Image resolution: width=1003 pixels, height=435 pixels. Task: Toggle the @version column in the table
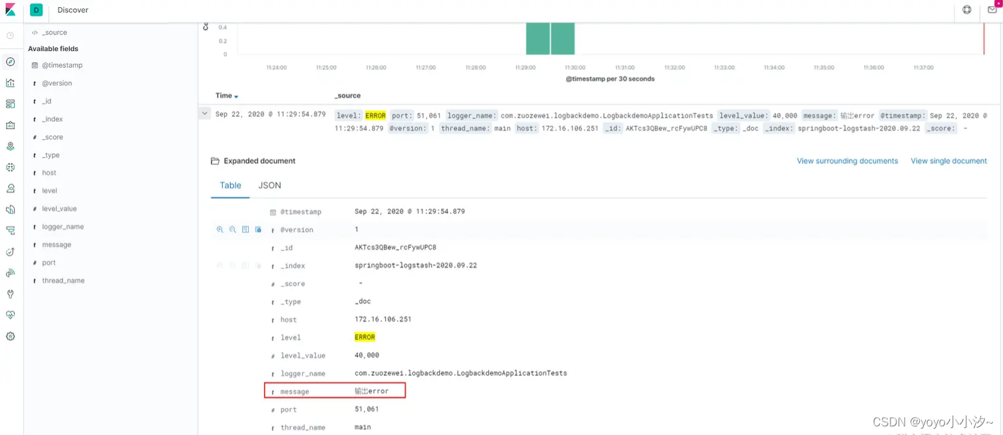coord(245,229)
